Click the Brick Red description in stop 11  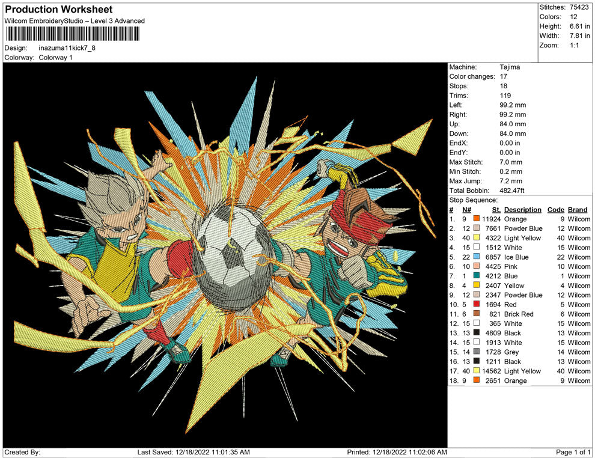pyautogui.click(x=518, y=314)
